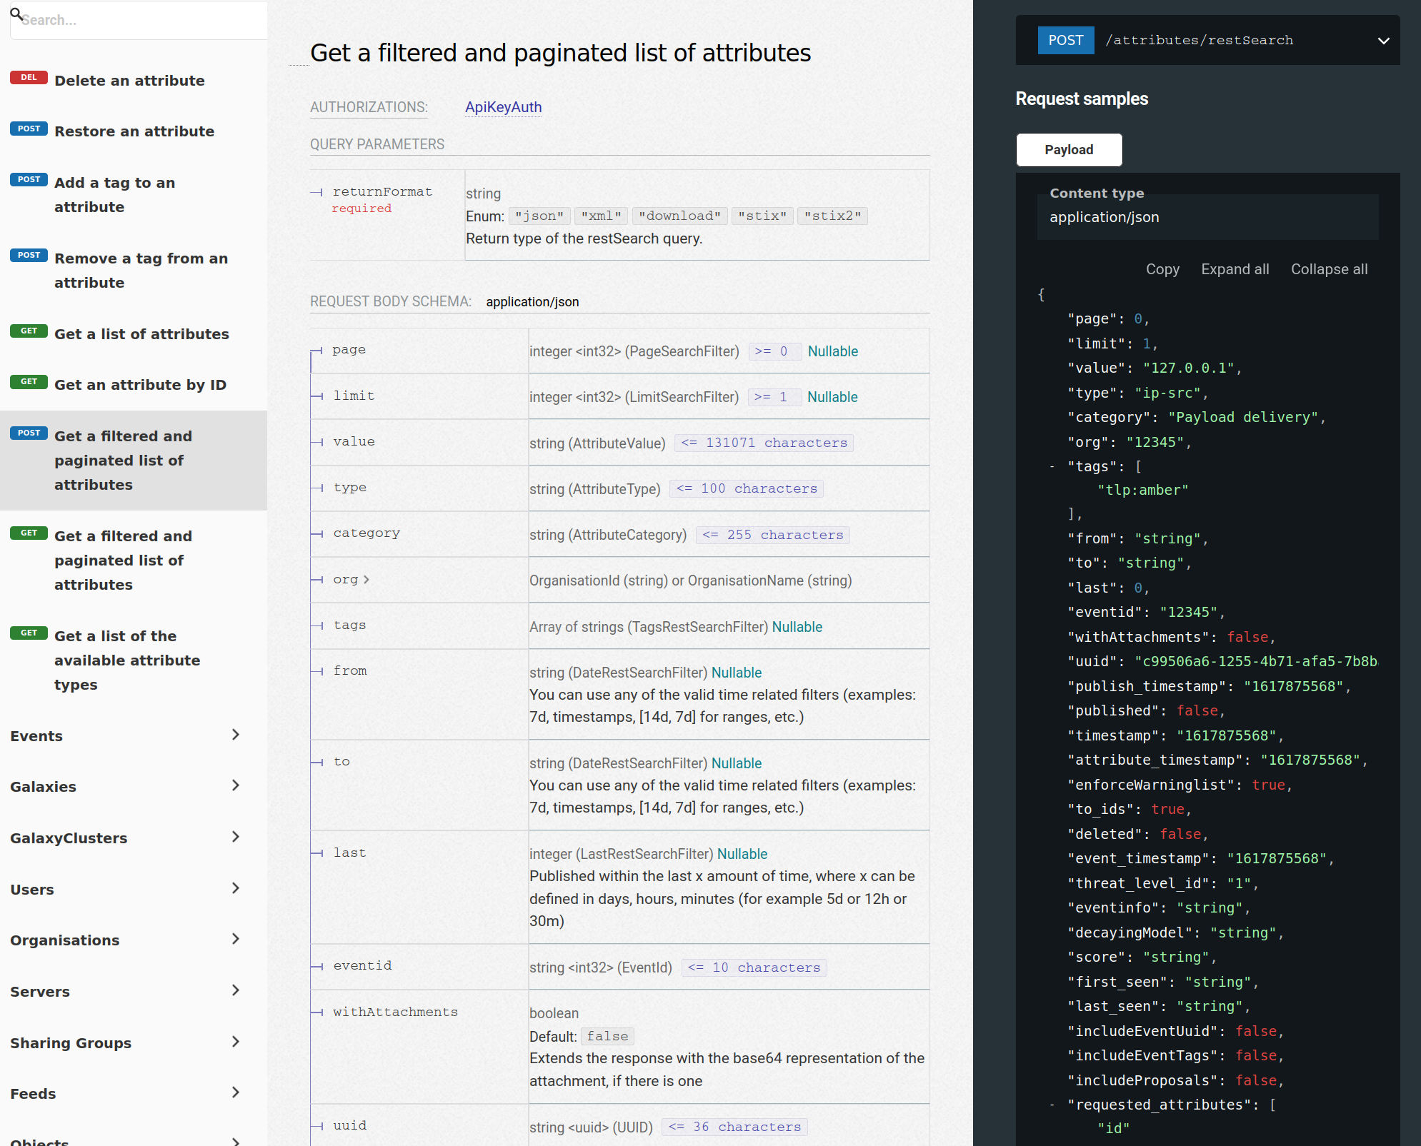Open the endpoint dropdown arrow for /attributes/restSearch
This screenshot has height=1146, width=1421.
pos(1383,41)
